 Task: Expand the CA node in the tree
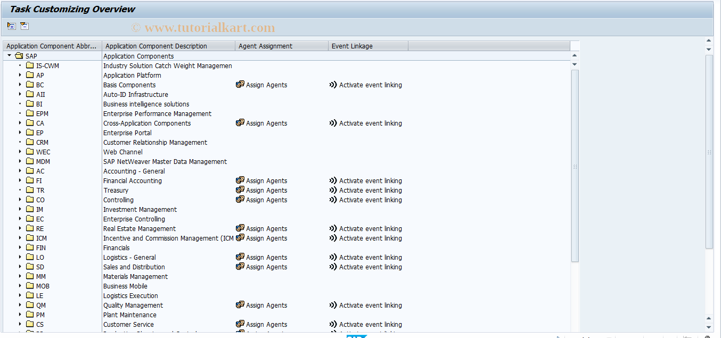[x=20, y=123]
